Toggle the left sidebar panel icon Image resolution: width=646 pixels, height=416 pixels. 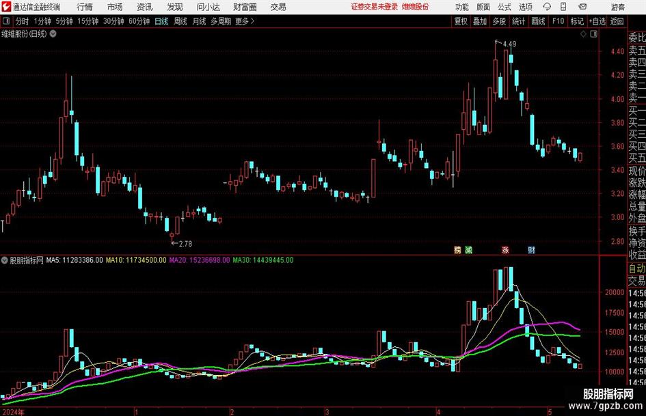coord(6,21)
